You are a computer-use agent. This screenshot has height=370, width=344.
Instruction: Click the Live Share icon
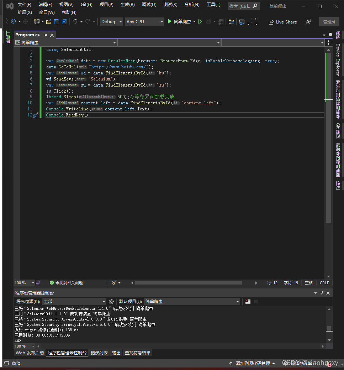pyautogui.click(x=271, y=22)
